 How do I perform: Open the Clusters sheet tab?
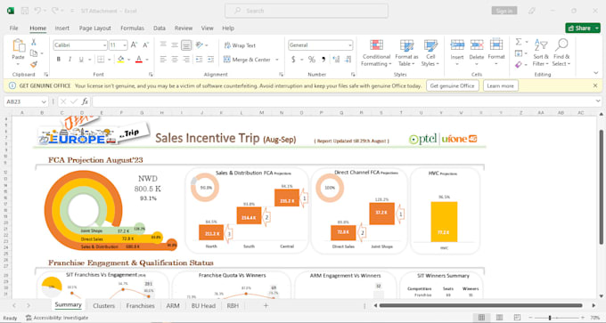(103, 305)
